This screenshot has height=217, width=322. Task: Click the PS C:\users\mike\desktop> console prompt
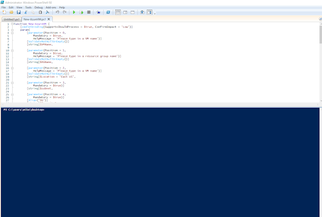[x=24, y=110]
